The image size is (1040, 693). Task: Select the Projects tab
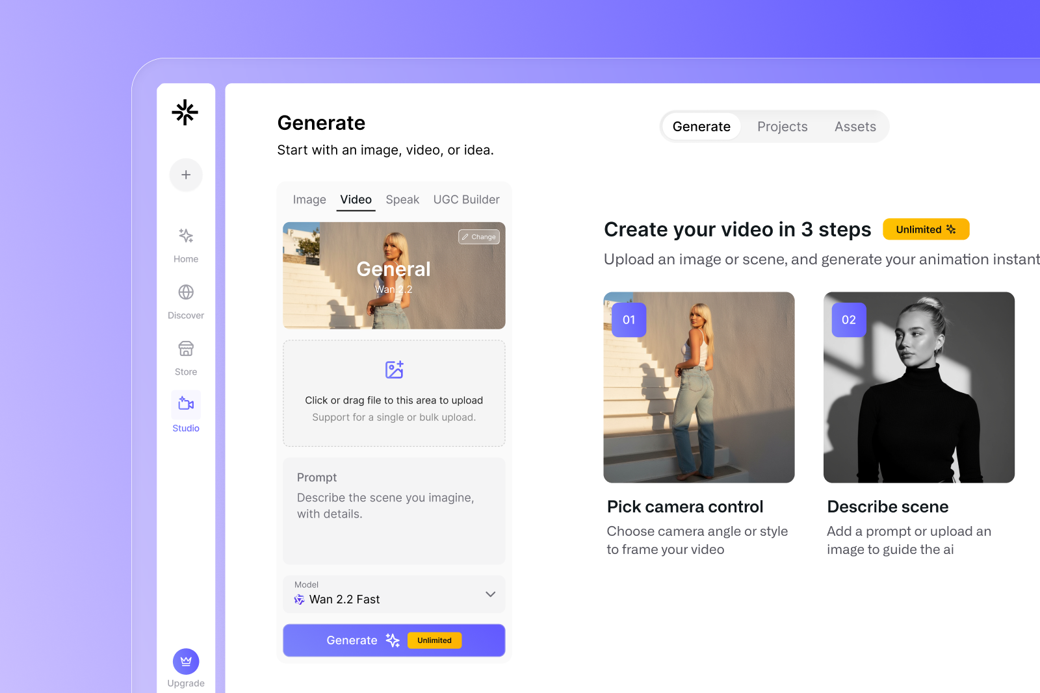point(782,127)
